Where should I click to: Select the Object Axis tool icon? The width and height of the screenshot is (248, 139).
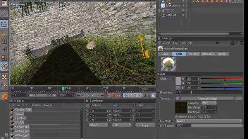coord(4,32)
